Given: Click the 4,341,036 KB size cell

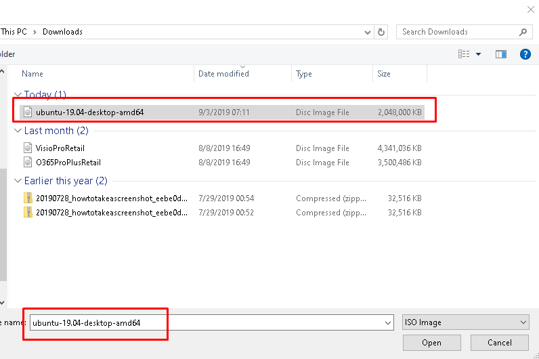Looking at the screenshot, I should pyautogui.click(x=400, y=148).
